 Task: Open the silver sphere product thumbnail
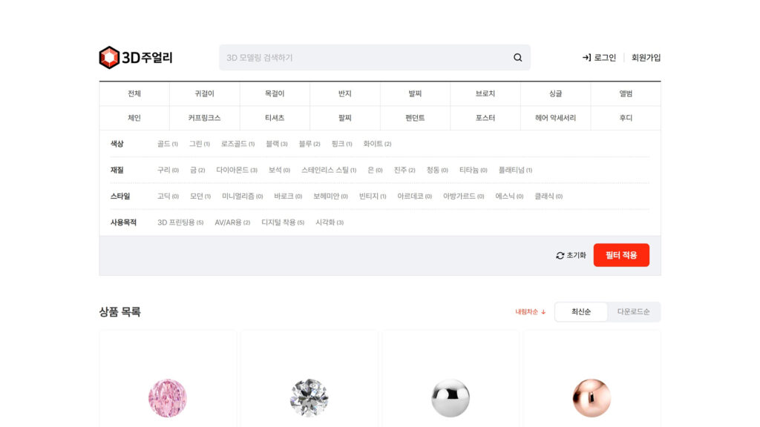pyautogui.click(x=451, y=397)
